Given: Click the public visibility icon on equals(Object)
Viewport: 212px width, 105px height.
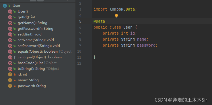Looking at the screenshot, I should (14, 51).
